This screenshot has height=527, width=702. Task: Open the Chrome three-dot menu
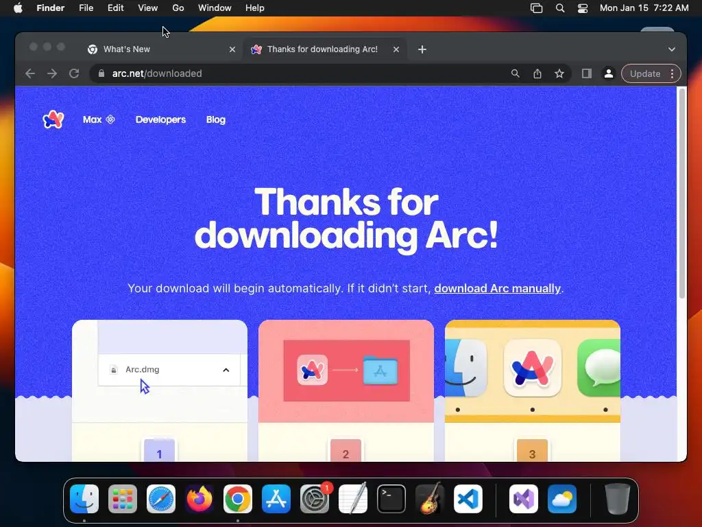(x=672, y=73)
